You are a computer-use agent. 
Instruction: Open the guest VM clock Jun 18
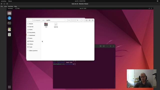pos(83,8)
